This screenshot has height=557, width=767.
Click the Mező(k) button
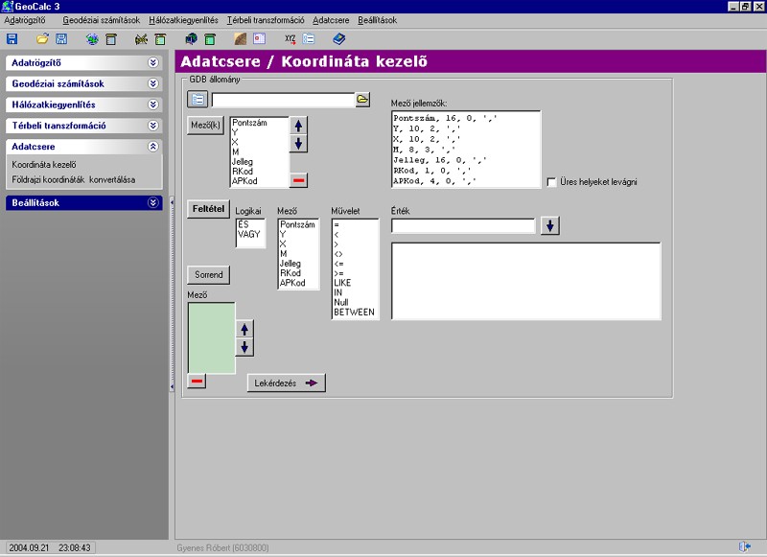click(205, 126)
